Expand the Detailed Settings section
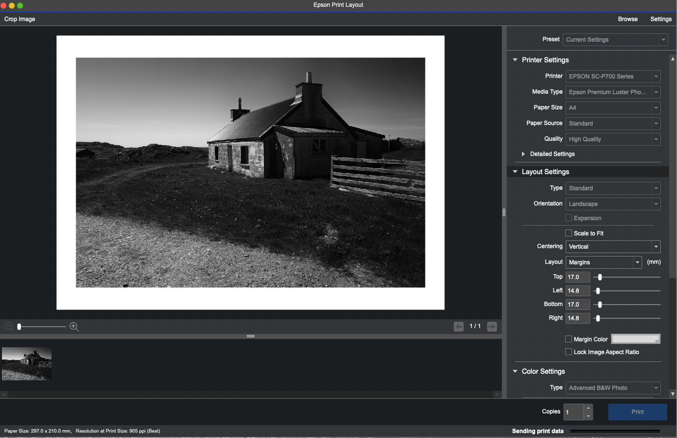The height and width of the screenshot is (438, 677). pyautogui.click(x=523, y=154)
